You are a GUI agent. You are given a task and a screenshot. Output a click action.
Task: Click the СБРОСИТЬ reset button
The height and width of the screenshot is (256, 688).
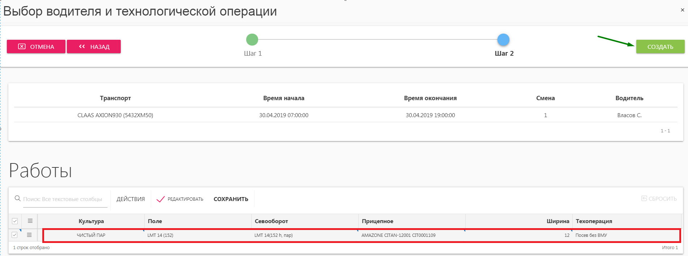click(x=659, y=199)
